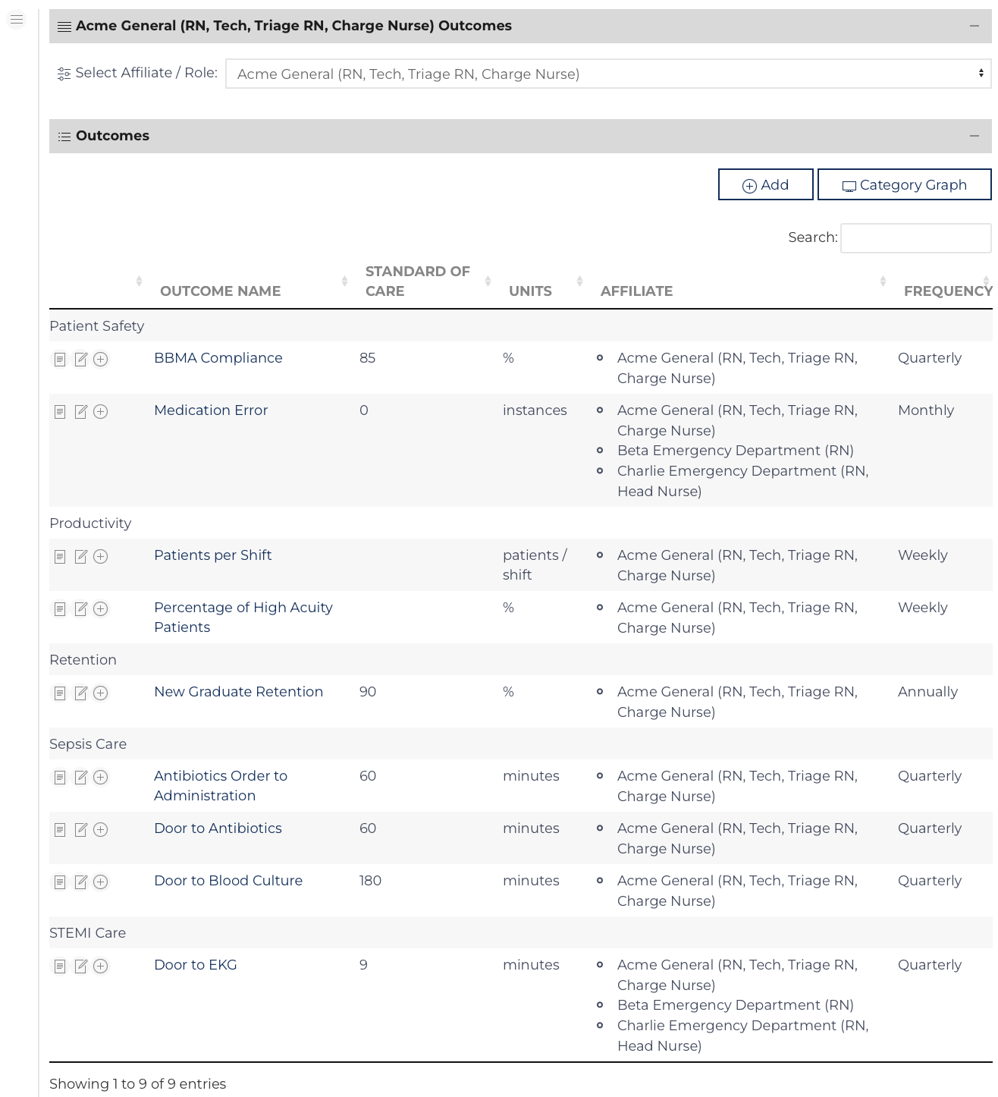Edit Percentage of High Acuity Patients outcome

pyautogui.click(x=81, y=608)
